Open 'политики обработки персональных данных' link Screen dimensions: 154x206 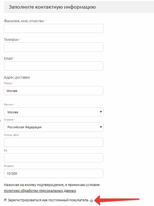pos(40,191)
